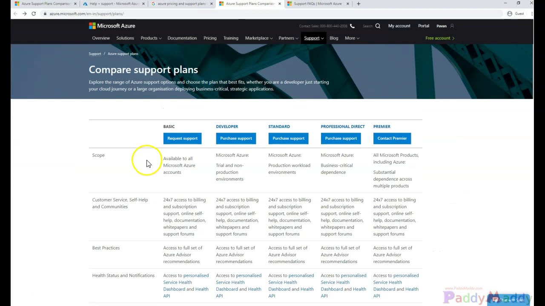
Task: Open the Pricing nav item
Action: 210,38
